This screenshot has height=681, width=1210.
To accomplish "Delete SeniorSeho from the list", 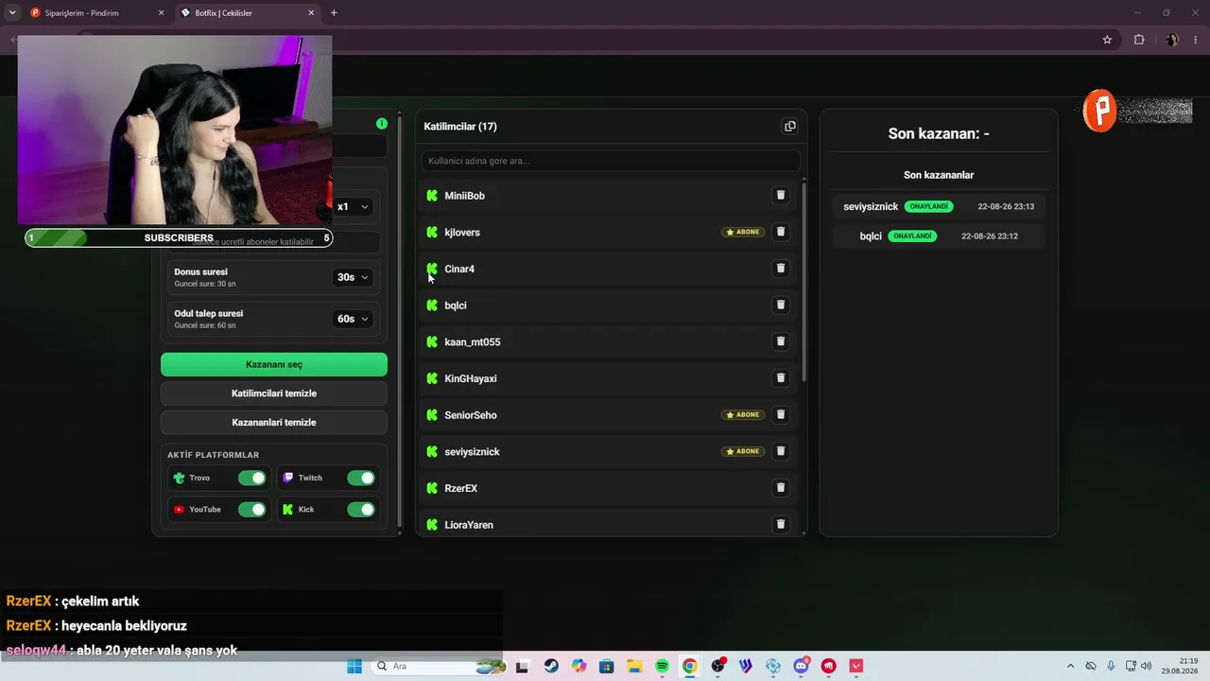I will 781,414.
